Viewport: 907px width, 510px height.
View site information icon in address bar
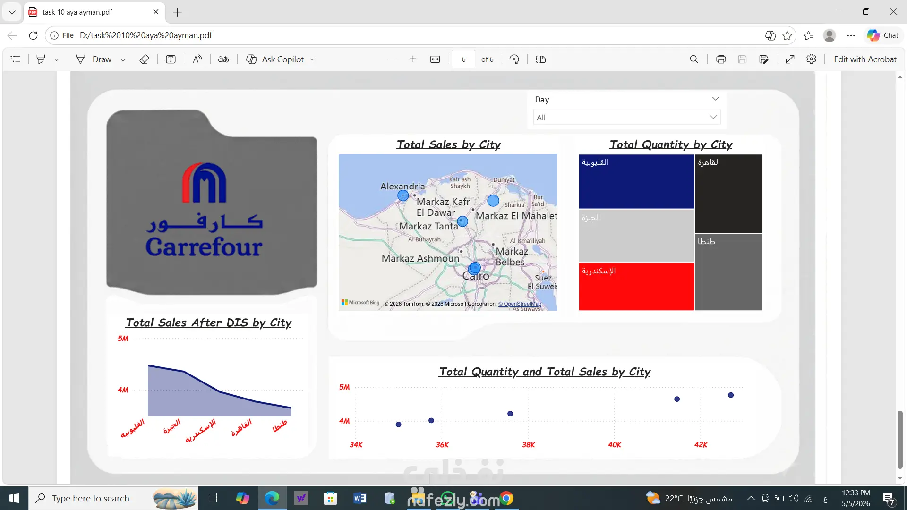(54, 35)
